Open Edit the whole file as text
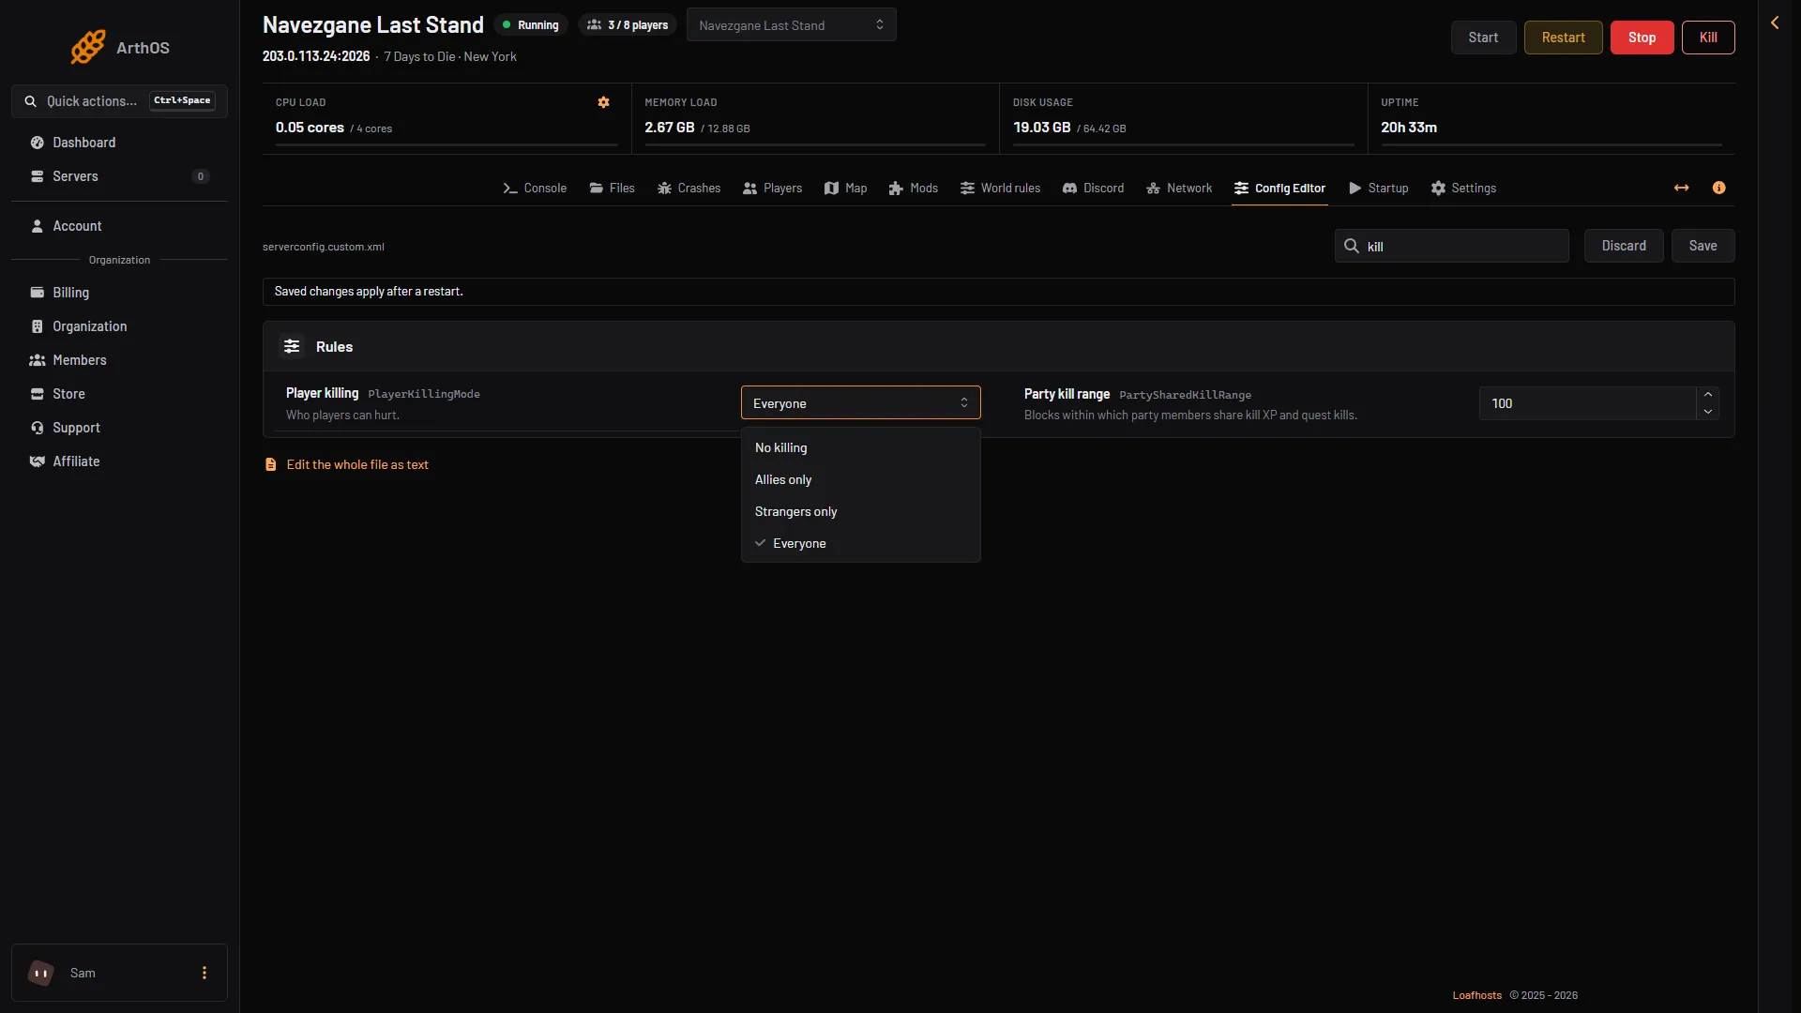 tap(346, 465)
